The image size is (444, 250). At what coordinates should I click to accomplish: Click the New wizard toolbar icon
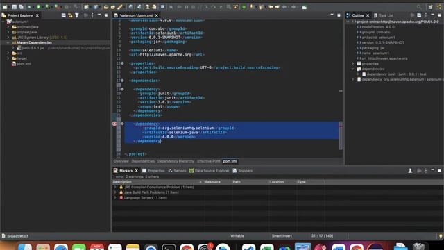pyautogui.click(x=5, y=7)
